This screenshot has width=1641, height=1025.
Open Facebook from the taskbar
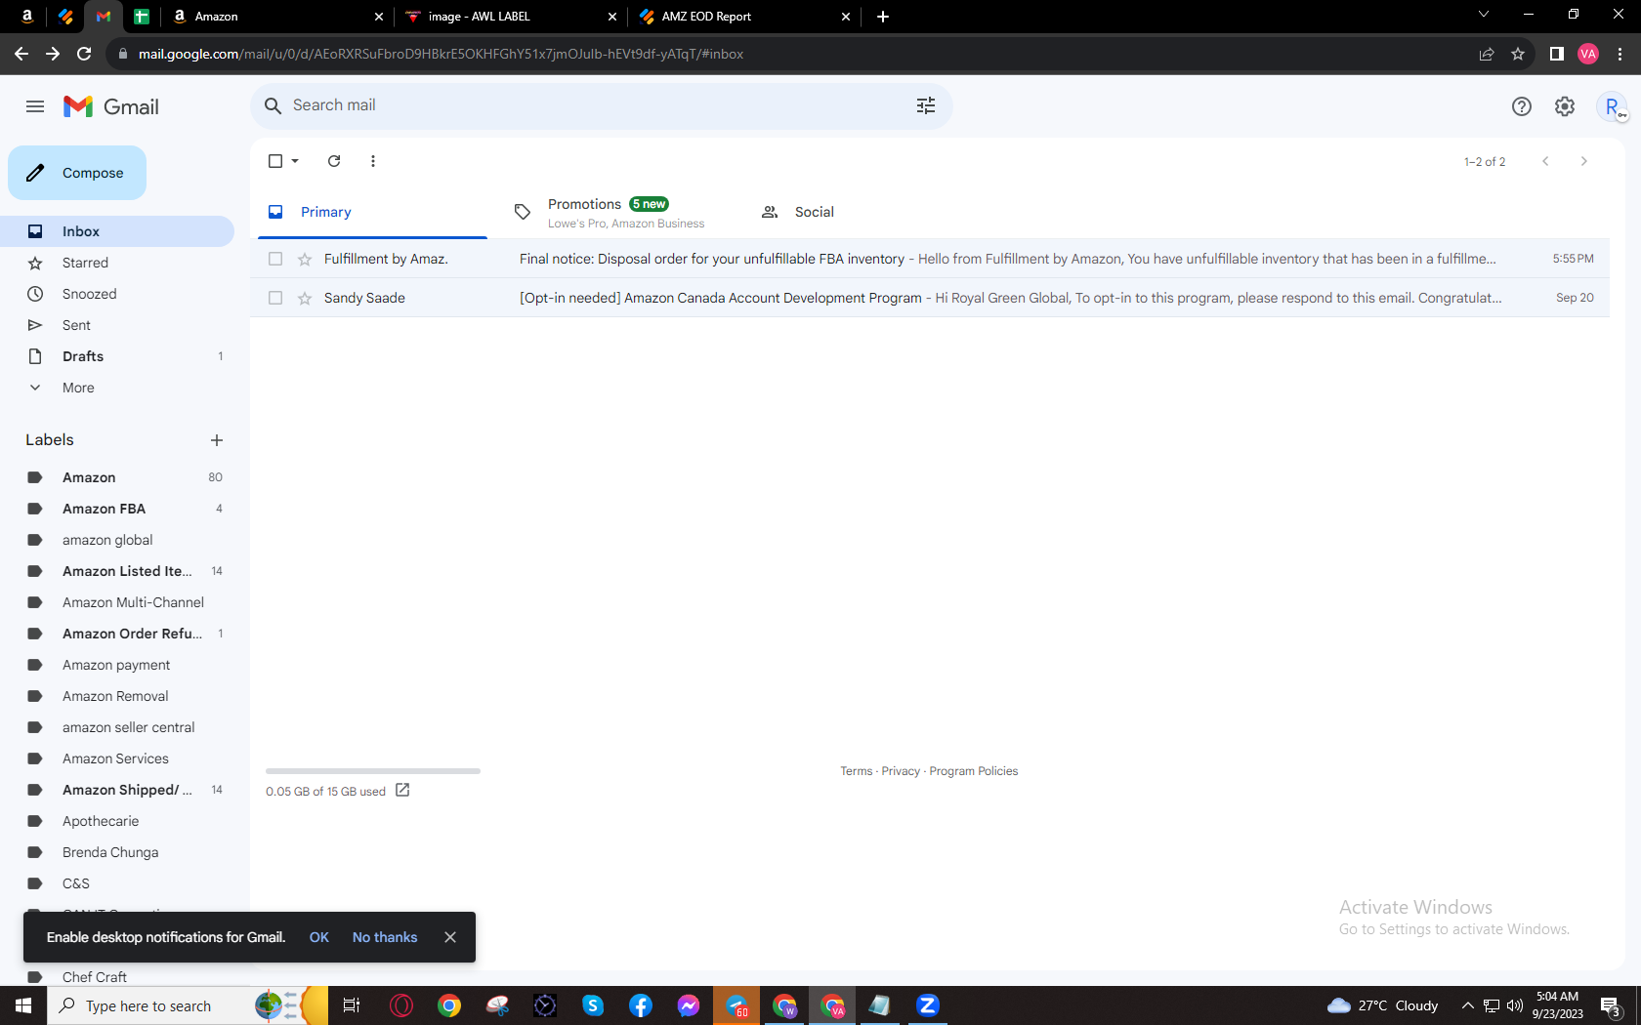[x=641, y=1005]
